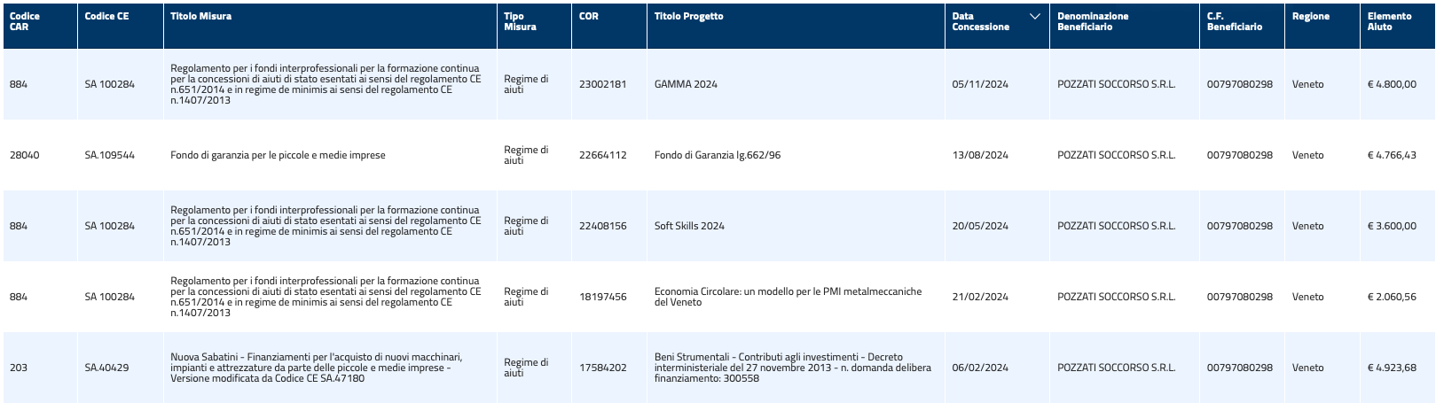Screen dimensions: 1436x403
Task: Click the Denominazione Beneficiario header
Action: (x=1093, y=21)
